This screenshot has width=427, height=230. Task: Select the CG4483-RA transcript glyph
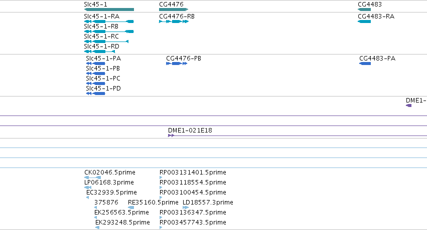tap(364, 21)
